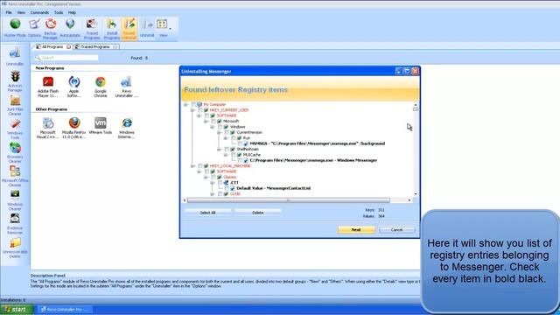
Task: Open Windows Tools in sidebar
Action: tap(15, 129)
